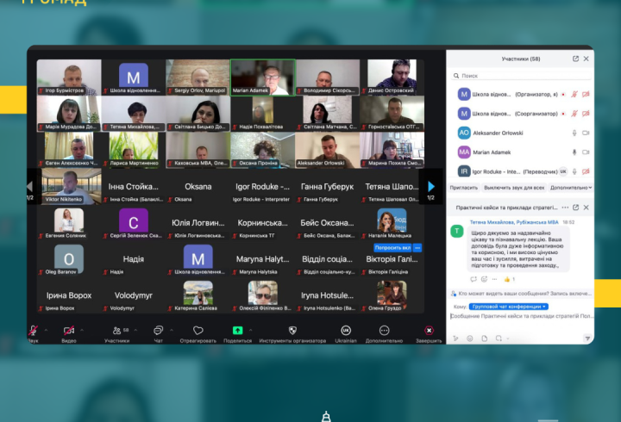Toggle camera icon for Школа віднов Соорганизатор

(x=586, y=114)
